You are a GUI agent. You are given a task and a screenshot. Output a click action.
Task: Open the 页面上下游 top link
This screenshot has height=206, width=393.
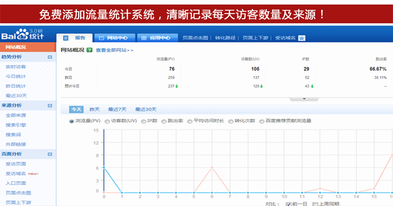[x=255, y=38]
